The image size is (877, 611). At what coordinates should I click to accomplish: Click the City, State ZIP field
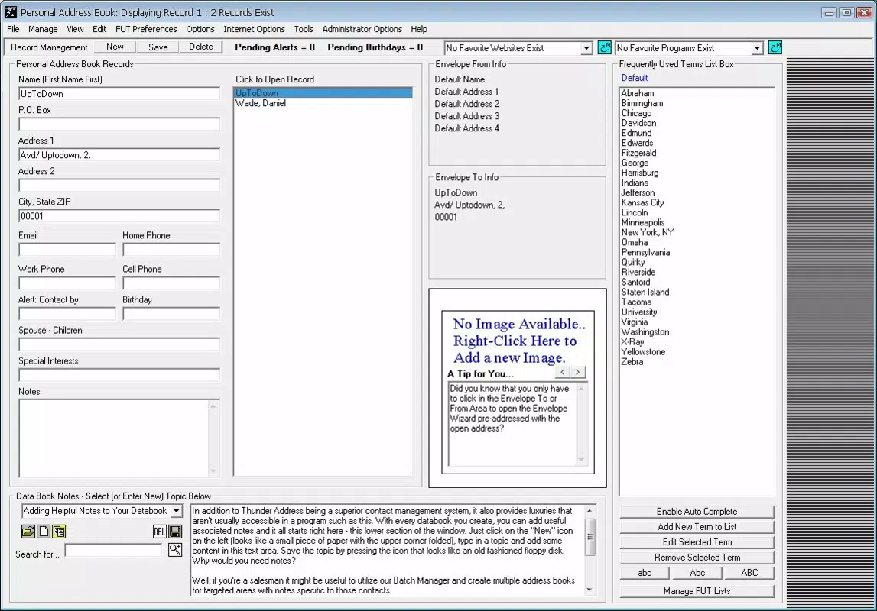(119, 216)
